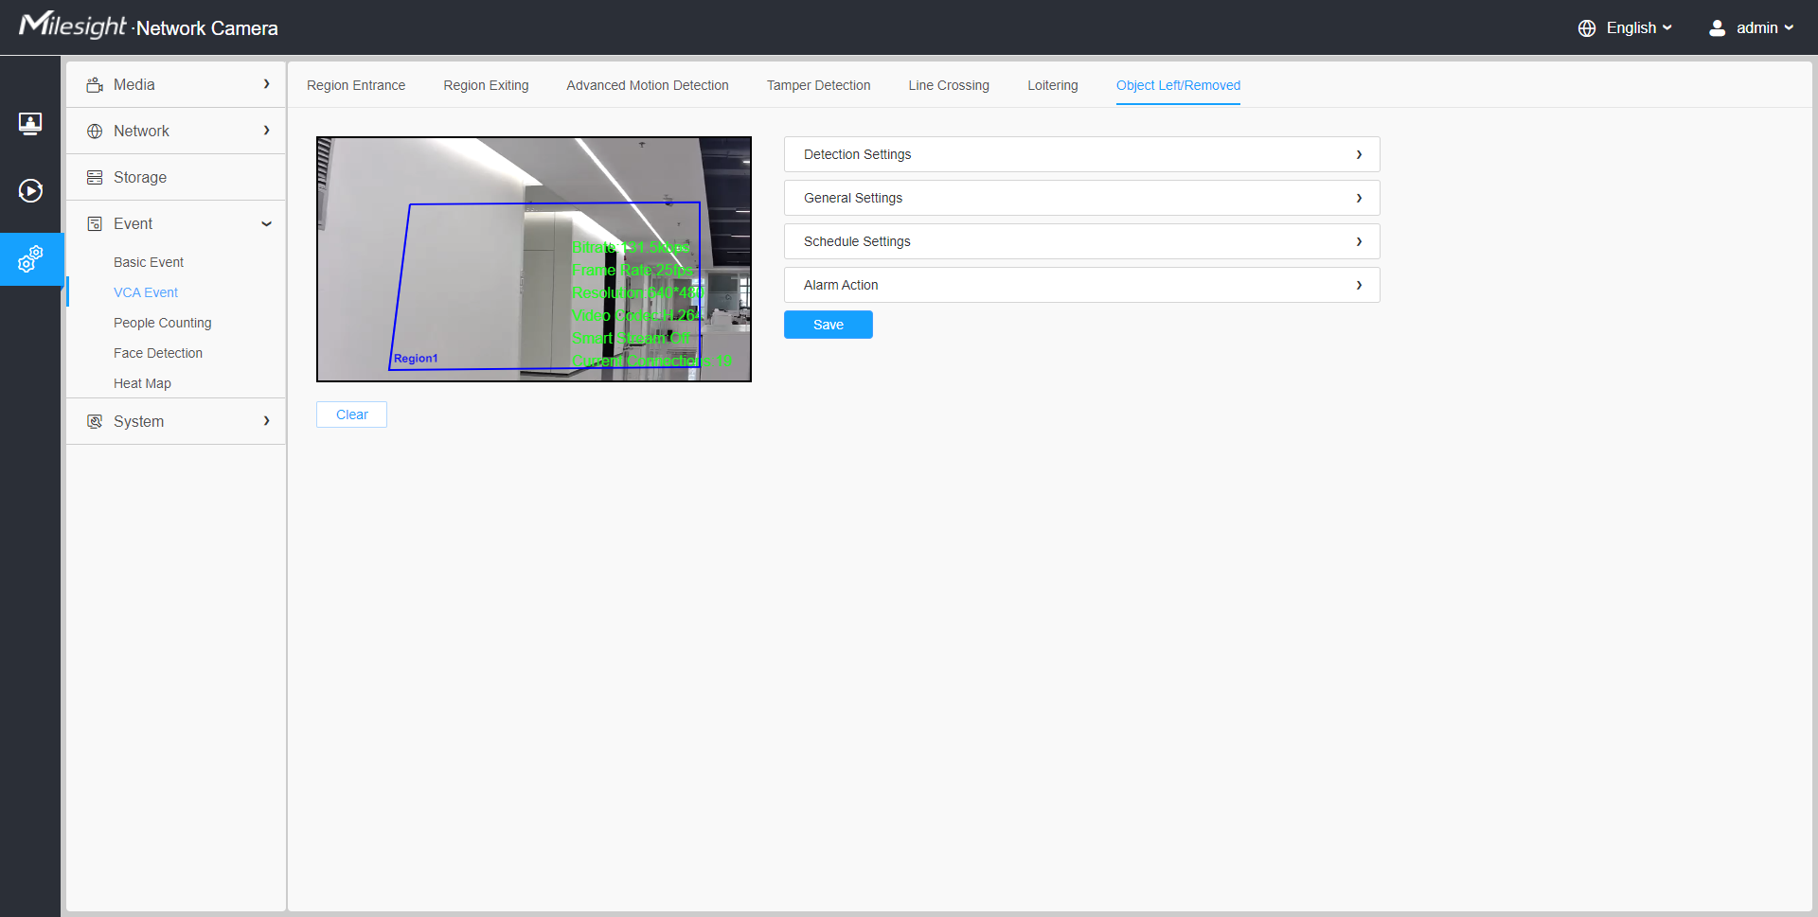The width and height of the screenshot is (1818, 917).
Task: Select People Counting from the Event menu
Action: pyautogui.click(x=162, y=323)
